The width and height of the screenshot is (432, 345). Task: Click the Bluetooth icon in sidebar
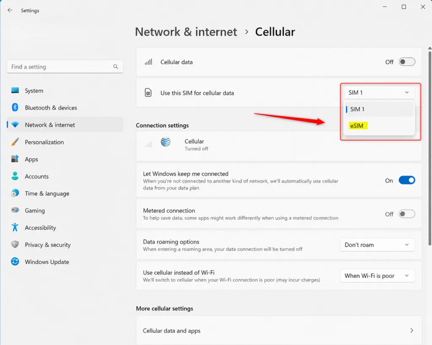coord(15,108)
